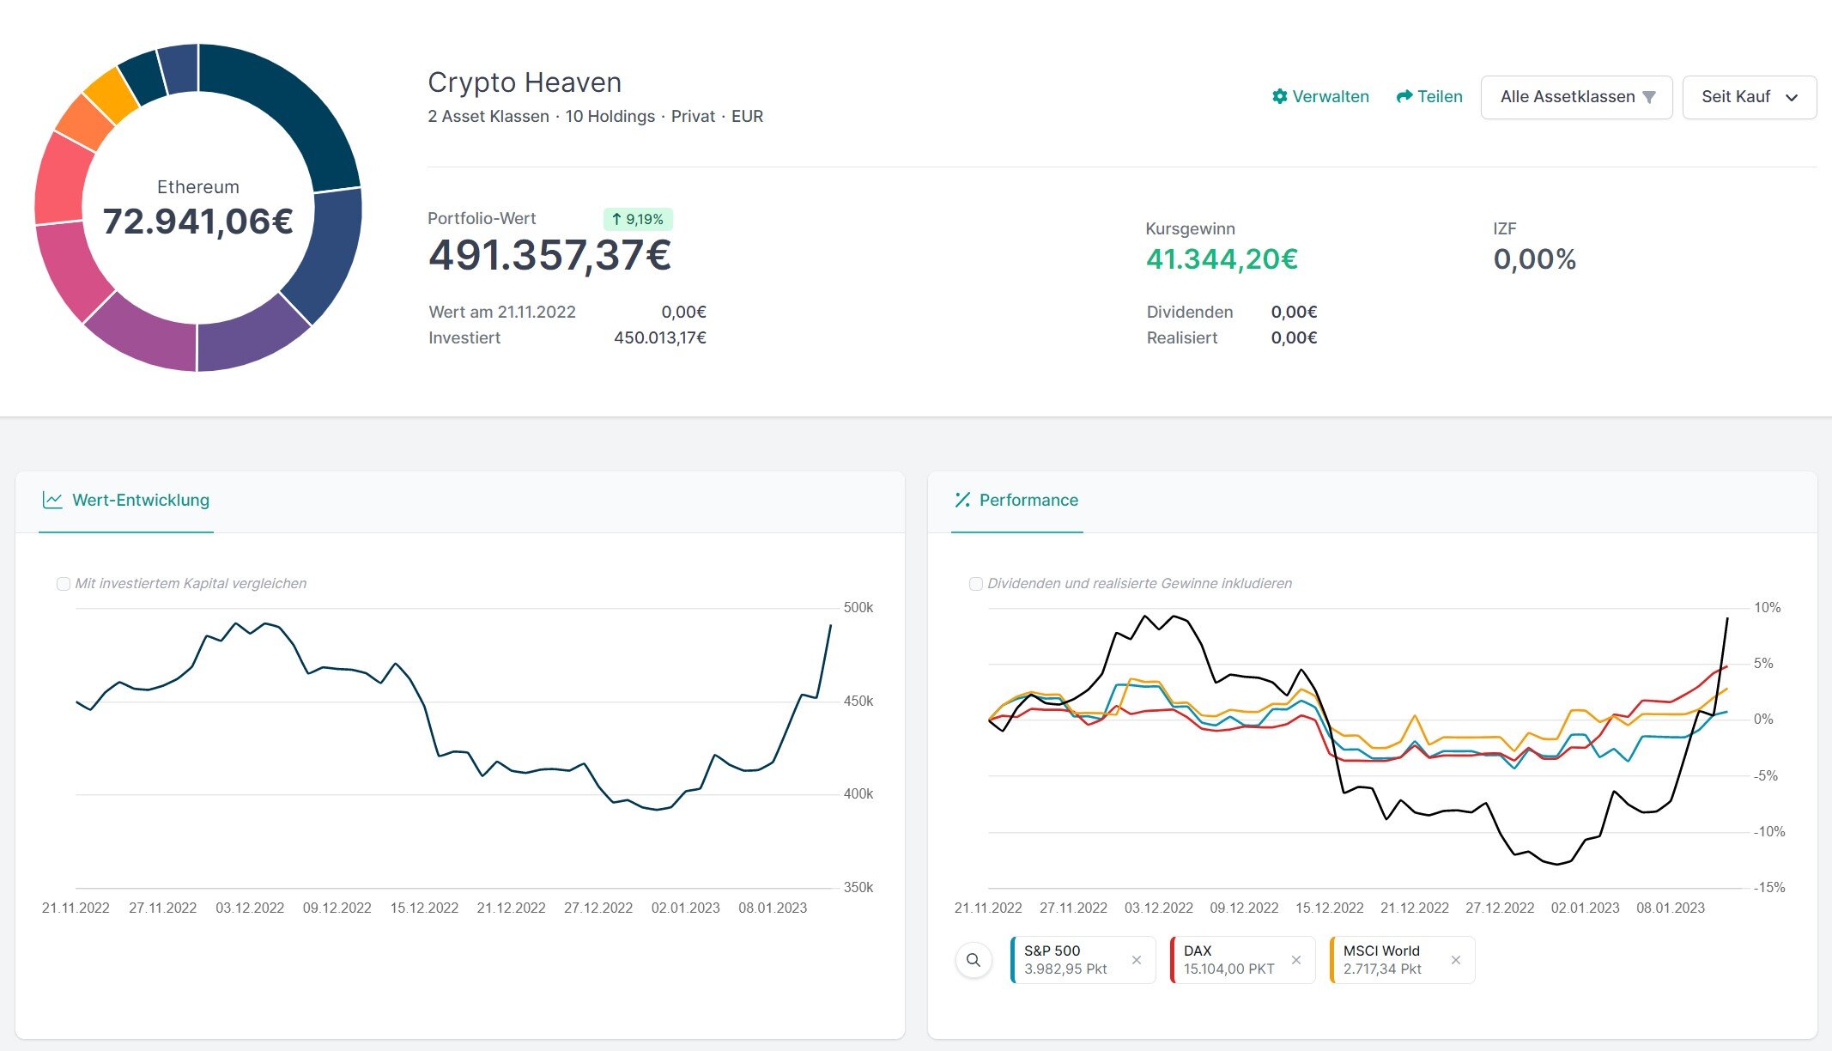The image size is (1832, 1051).
Task: Check Dividenden und realisierte Gewinne inkludieren
Action: point(976,584)
